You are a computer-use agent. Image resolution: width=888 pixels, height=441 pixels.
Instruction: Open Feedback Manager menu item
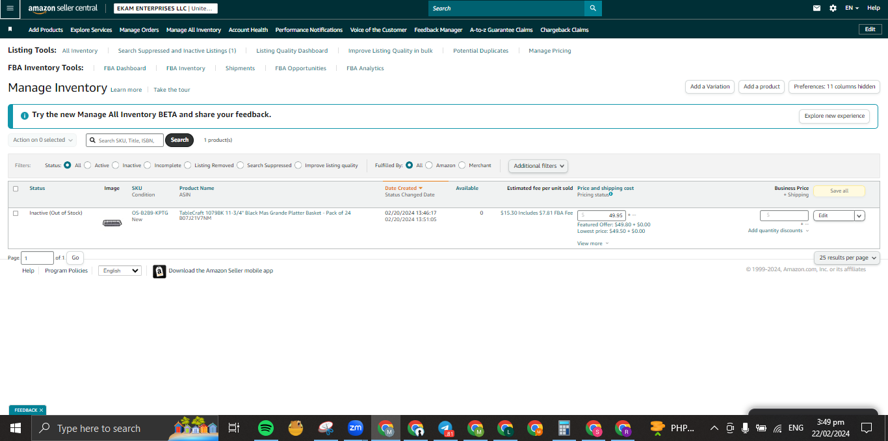click(x=438, y=30)
